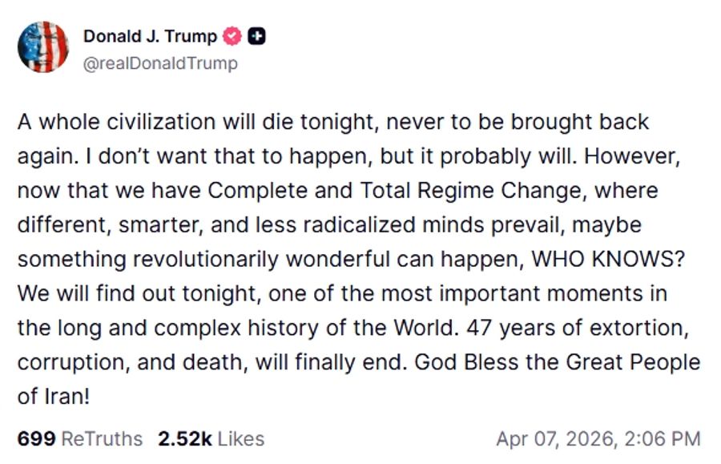Viewport: 721px width, 464px height.
Task: Open the @realDonaldTrump handle link
Action: pyautogui.click(x=160, y=63)
